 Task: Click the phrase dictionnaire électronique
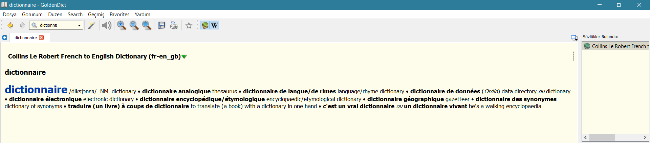pos(45,99)
